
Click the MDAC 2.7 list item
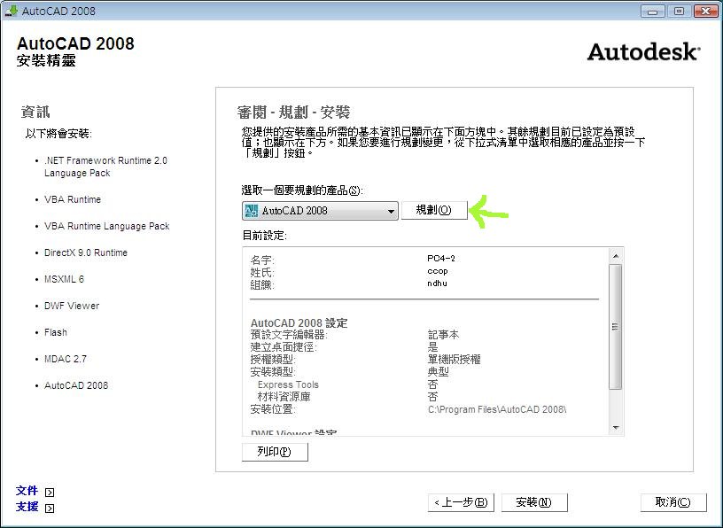coord(65,359)
